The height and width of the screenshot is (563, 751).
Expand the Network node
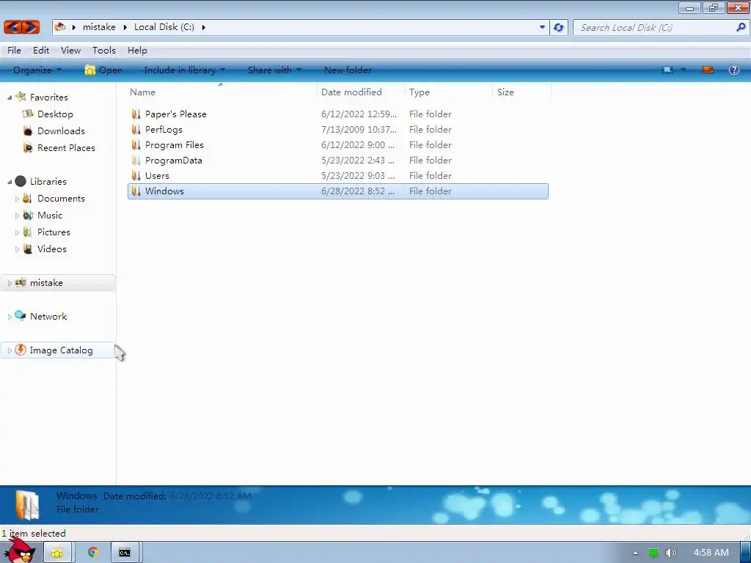pos(10,317)
